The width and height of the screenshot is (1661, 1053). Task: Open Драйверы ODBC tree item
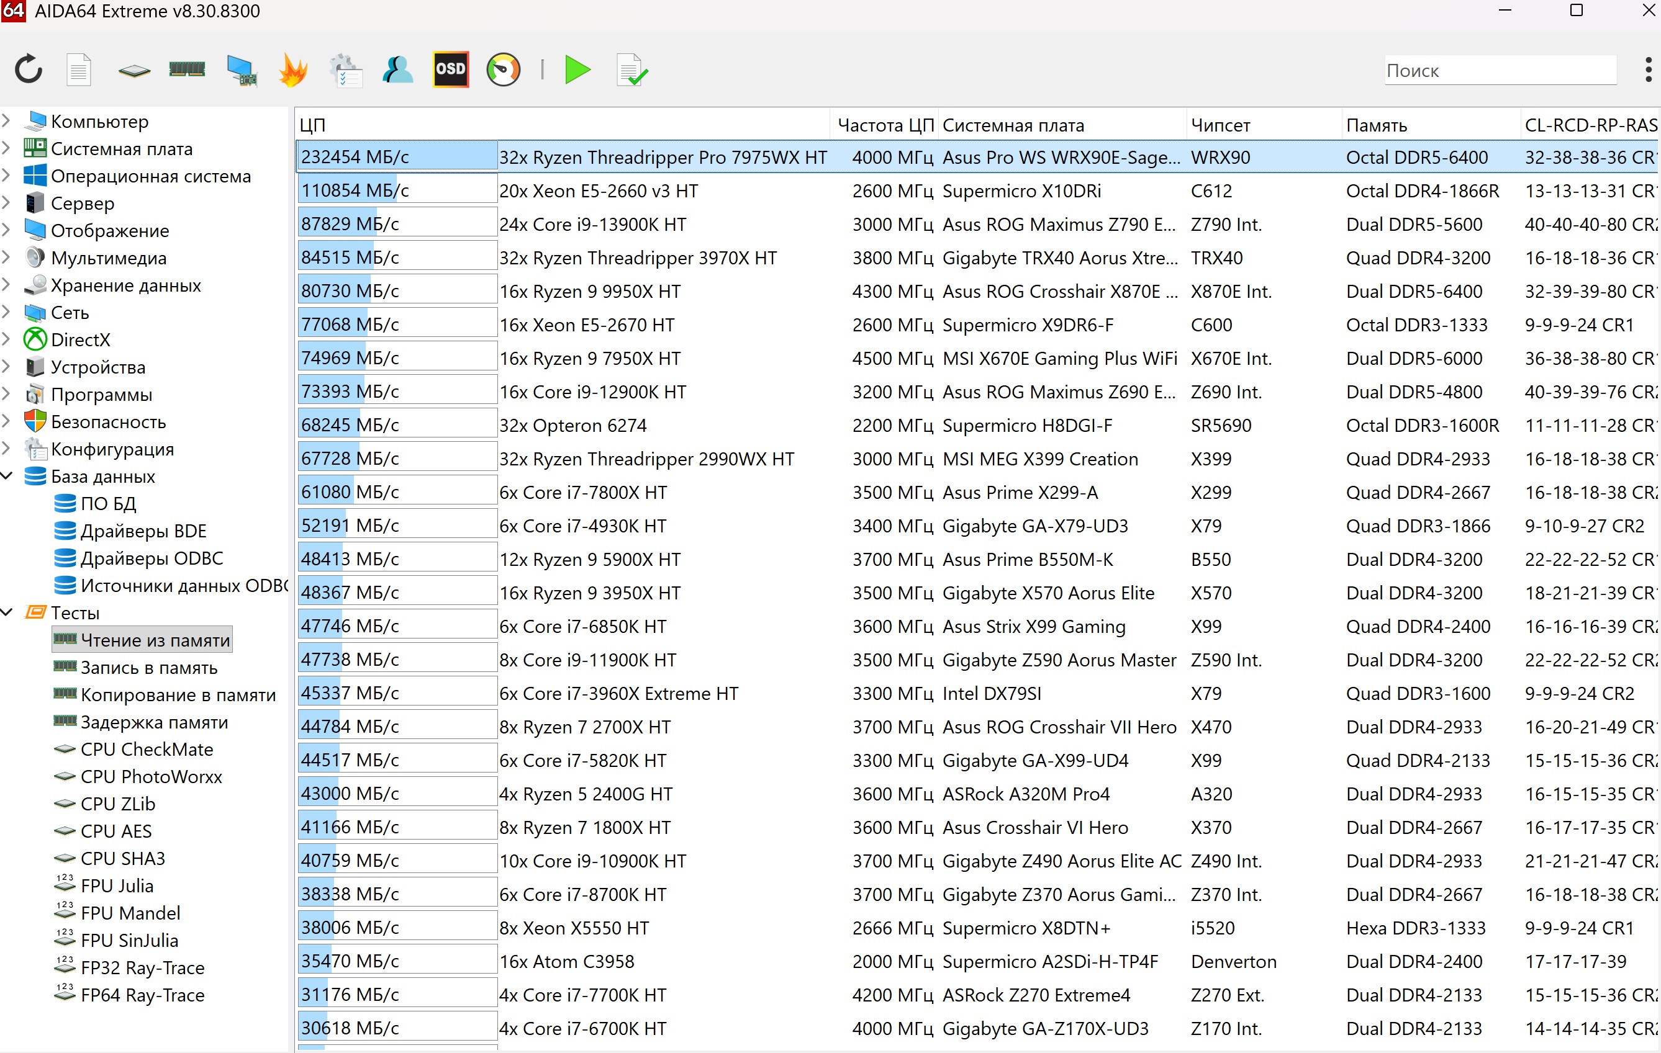pyautogui.click(x=152, y=558)
